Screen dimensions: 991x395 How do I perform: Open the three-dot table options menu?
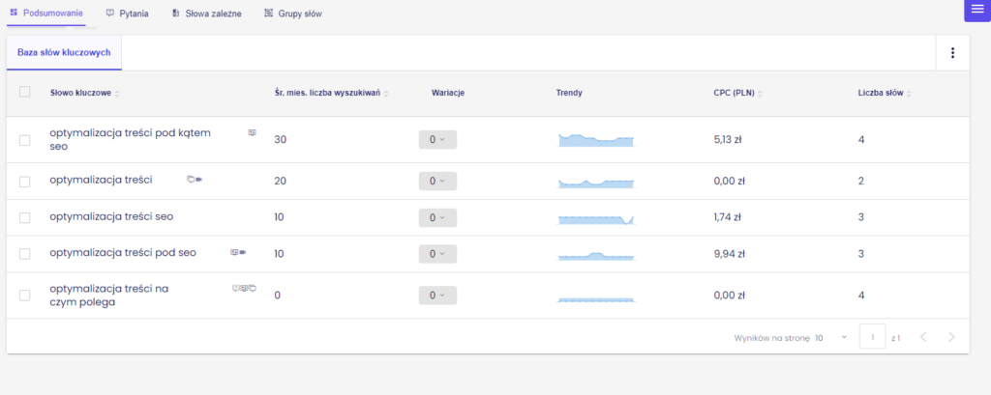point(952,53)
